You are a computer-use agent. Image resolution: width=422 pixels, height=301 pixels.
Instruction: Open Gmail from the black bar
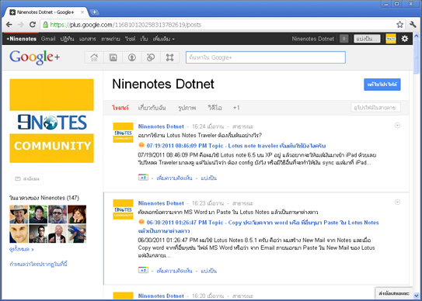click(48, 39)
